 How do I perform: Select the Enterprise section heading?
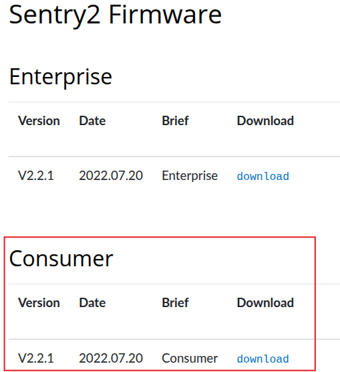click(60, 78)
